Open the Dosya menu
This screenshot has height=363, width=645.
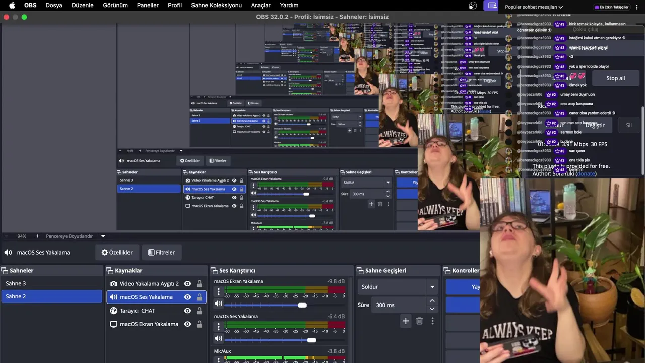click(54, 5)
